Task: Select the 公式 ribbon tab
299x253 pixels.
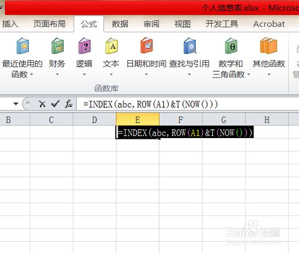Action: coord(89,24)
